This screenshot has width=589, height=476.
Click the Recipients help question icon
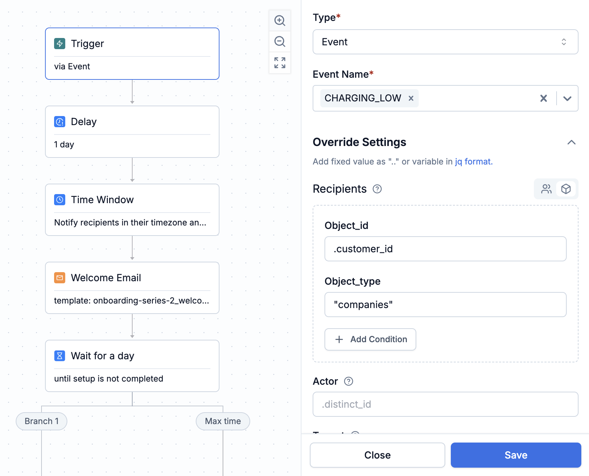377,189
